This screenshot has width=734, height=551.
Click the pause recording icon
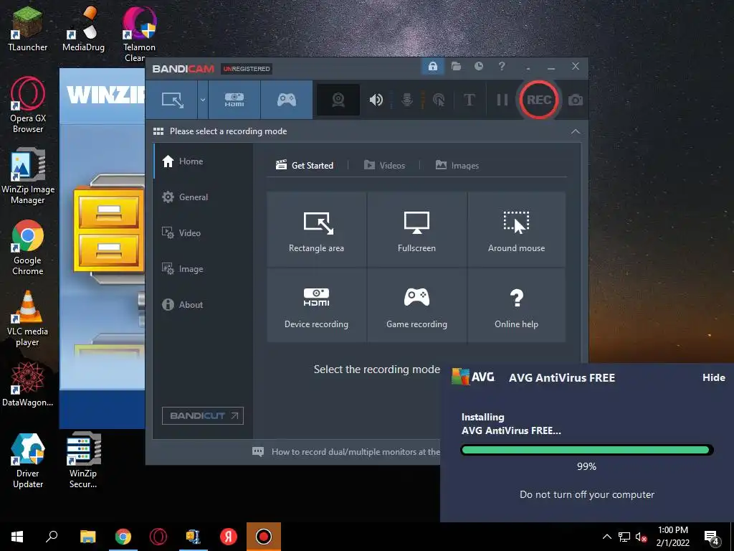pyautogui.click(x=502, y=100)
